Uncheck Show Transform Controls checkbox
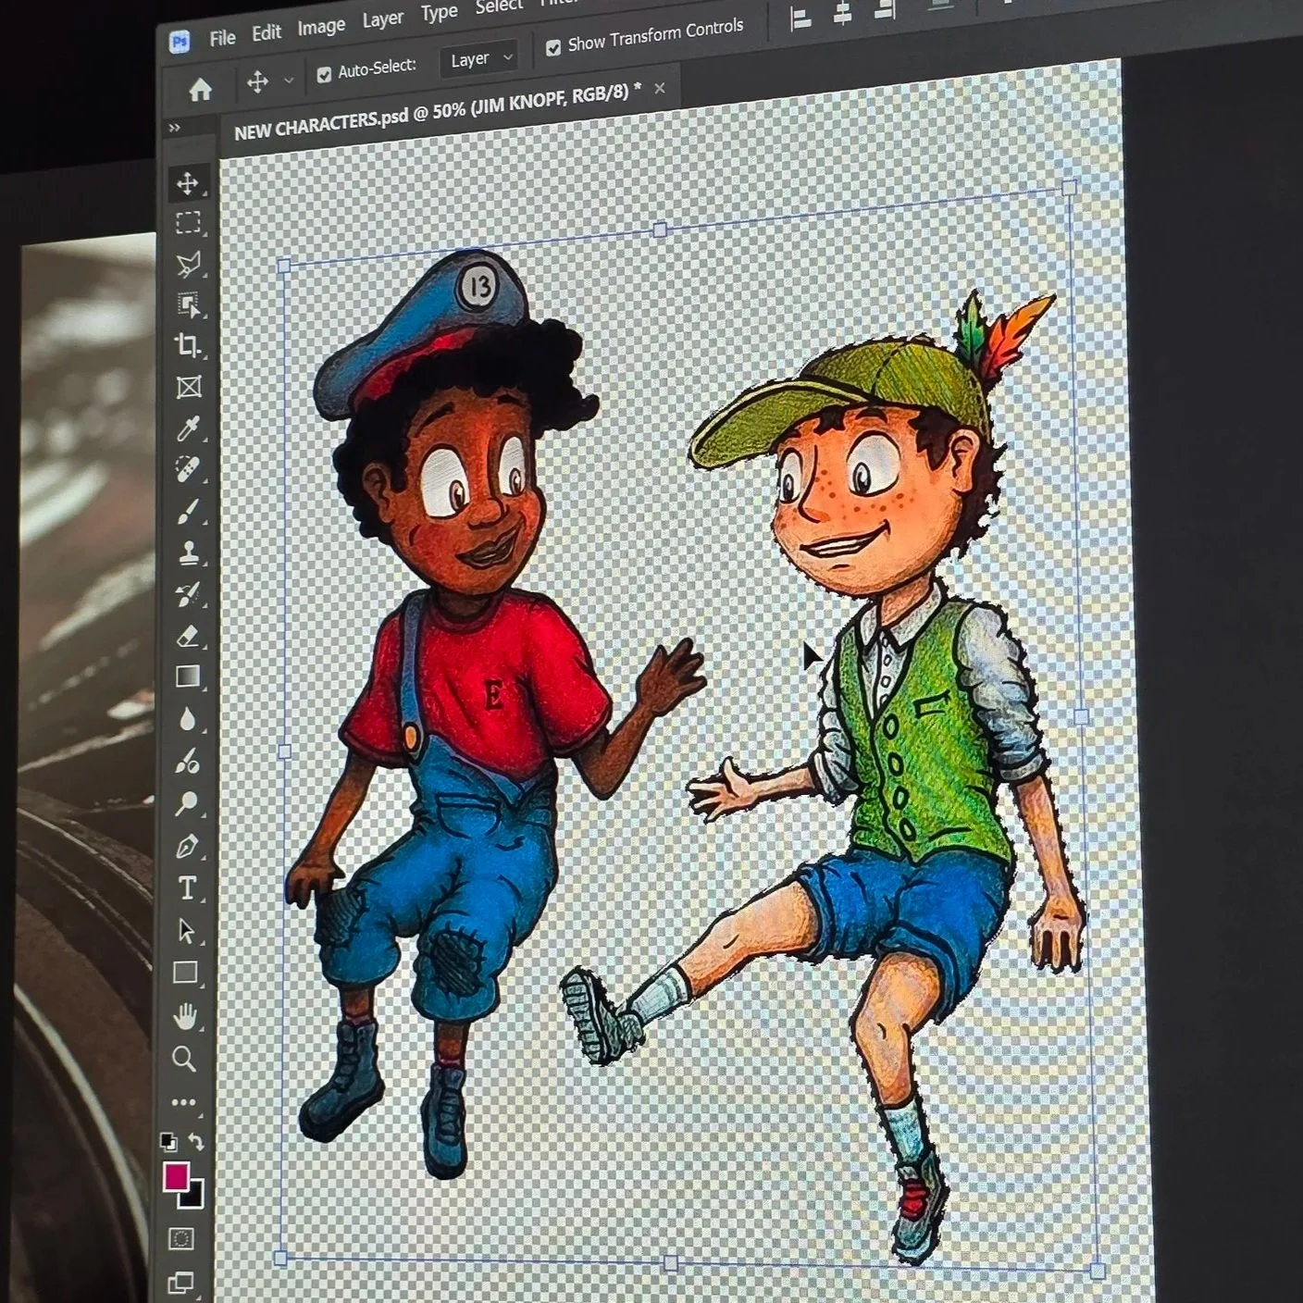1303x1303 pixels. (x=553, y=48)
